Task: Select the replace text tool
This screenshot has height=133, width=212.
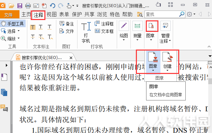Action: coord(41,37)
